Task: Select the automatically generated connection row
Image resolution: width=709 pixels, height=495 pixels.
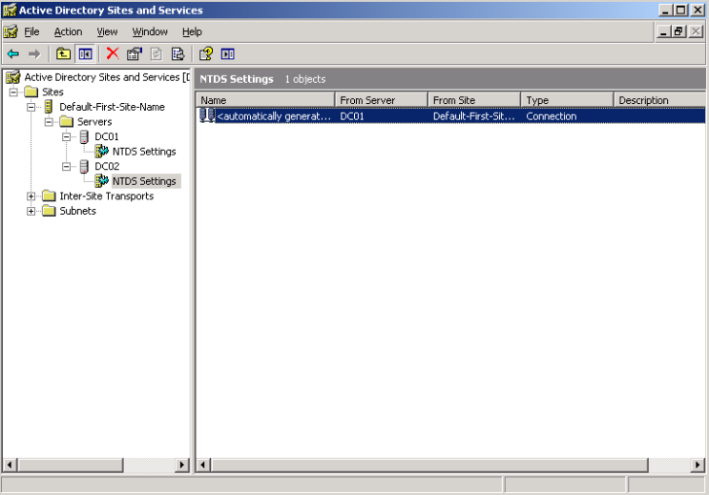Action: click(x=450, y=116)
